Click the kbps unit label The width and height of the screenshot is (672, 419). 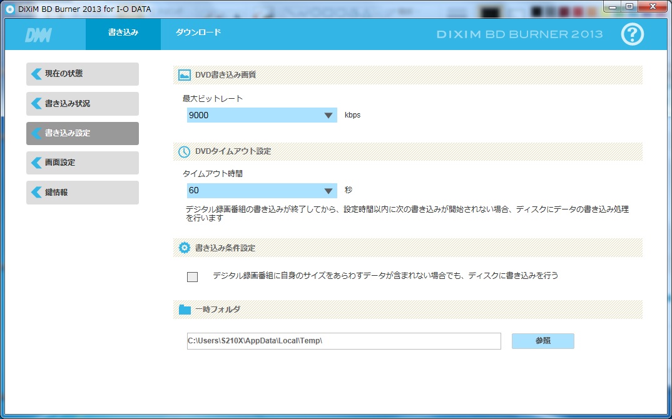(x=352, y=115)
